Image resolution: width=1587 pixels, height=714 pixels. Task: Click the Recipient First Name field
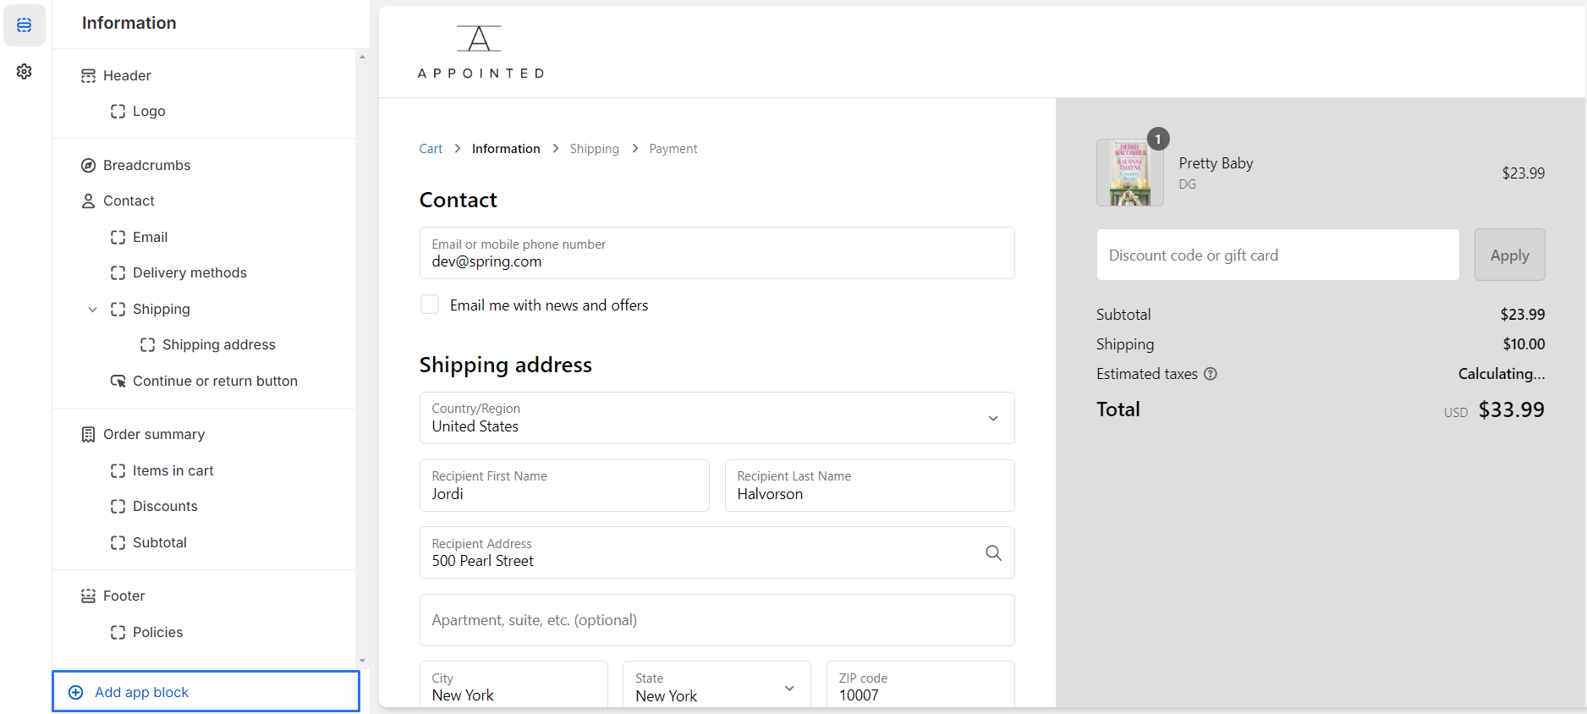564,486
